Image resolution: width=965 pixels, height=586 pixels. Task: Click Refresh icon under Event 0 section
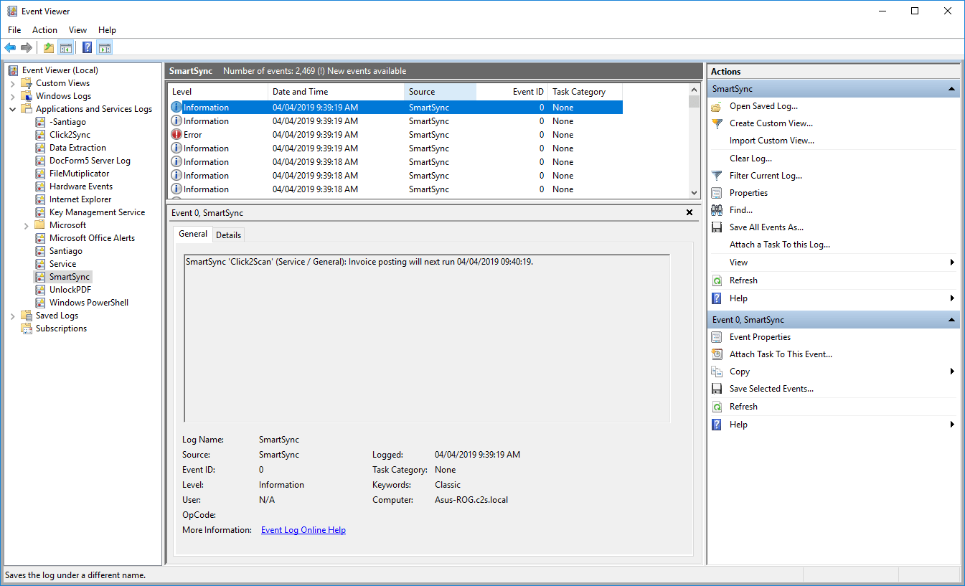point(717,407)
